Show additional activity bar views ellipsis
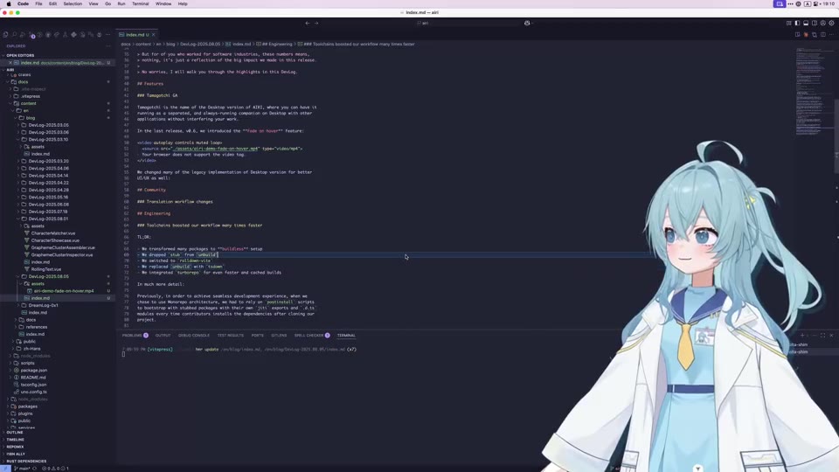The width and height of the screenshot is (839, 472). click(107, 35)
